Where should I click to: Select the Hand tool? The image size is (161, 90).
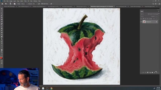(x=2, y=50)
